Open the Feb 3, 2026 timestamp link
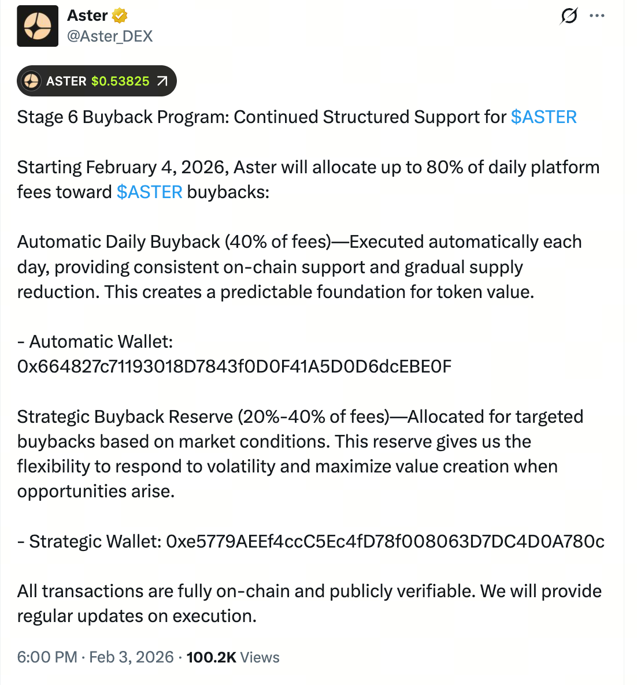The width and height of the screenshot is (637, 685). pos(131,657)
